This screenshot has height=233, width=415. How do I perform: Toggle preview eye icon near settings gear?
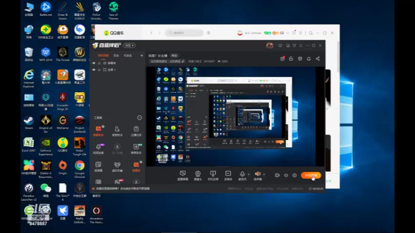coord(286,175)
